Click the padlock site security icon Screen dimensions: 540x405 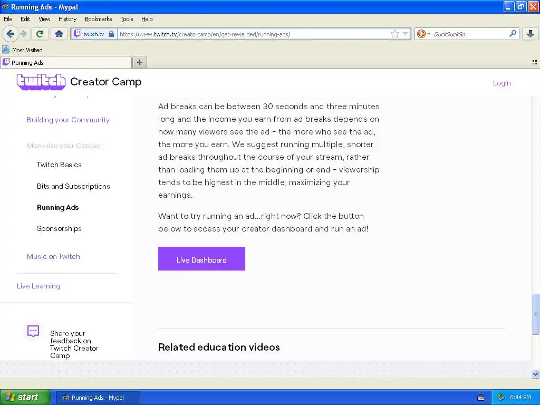pyautogui.click(x=111, y=34)
